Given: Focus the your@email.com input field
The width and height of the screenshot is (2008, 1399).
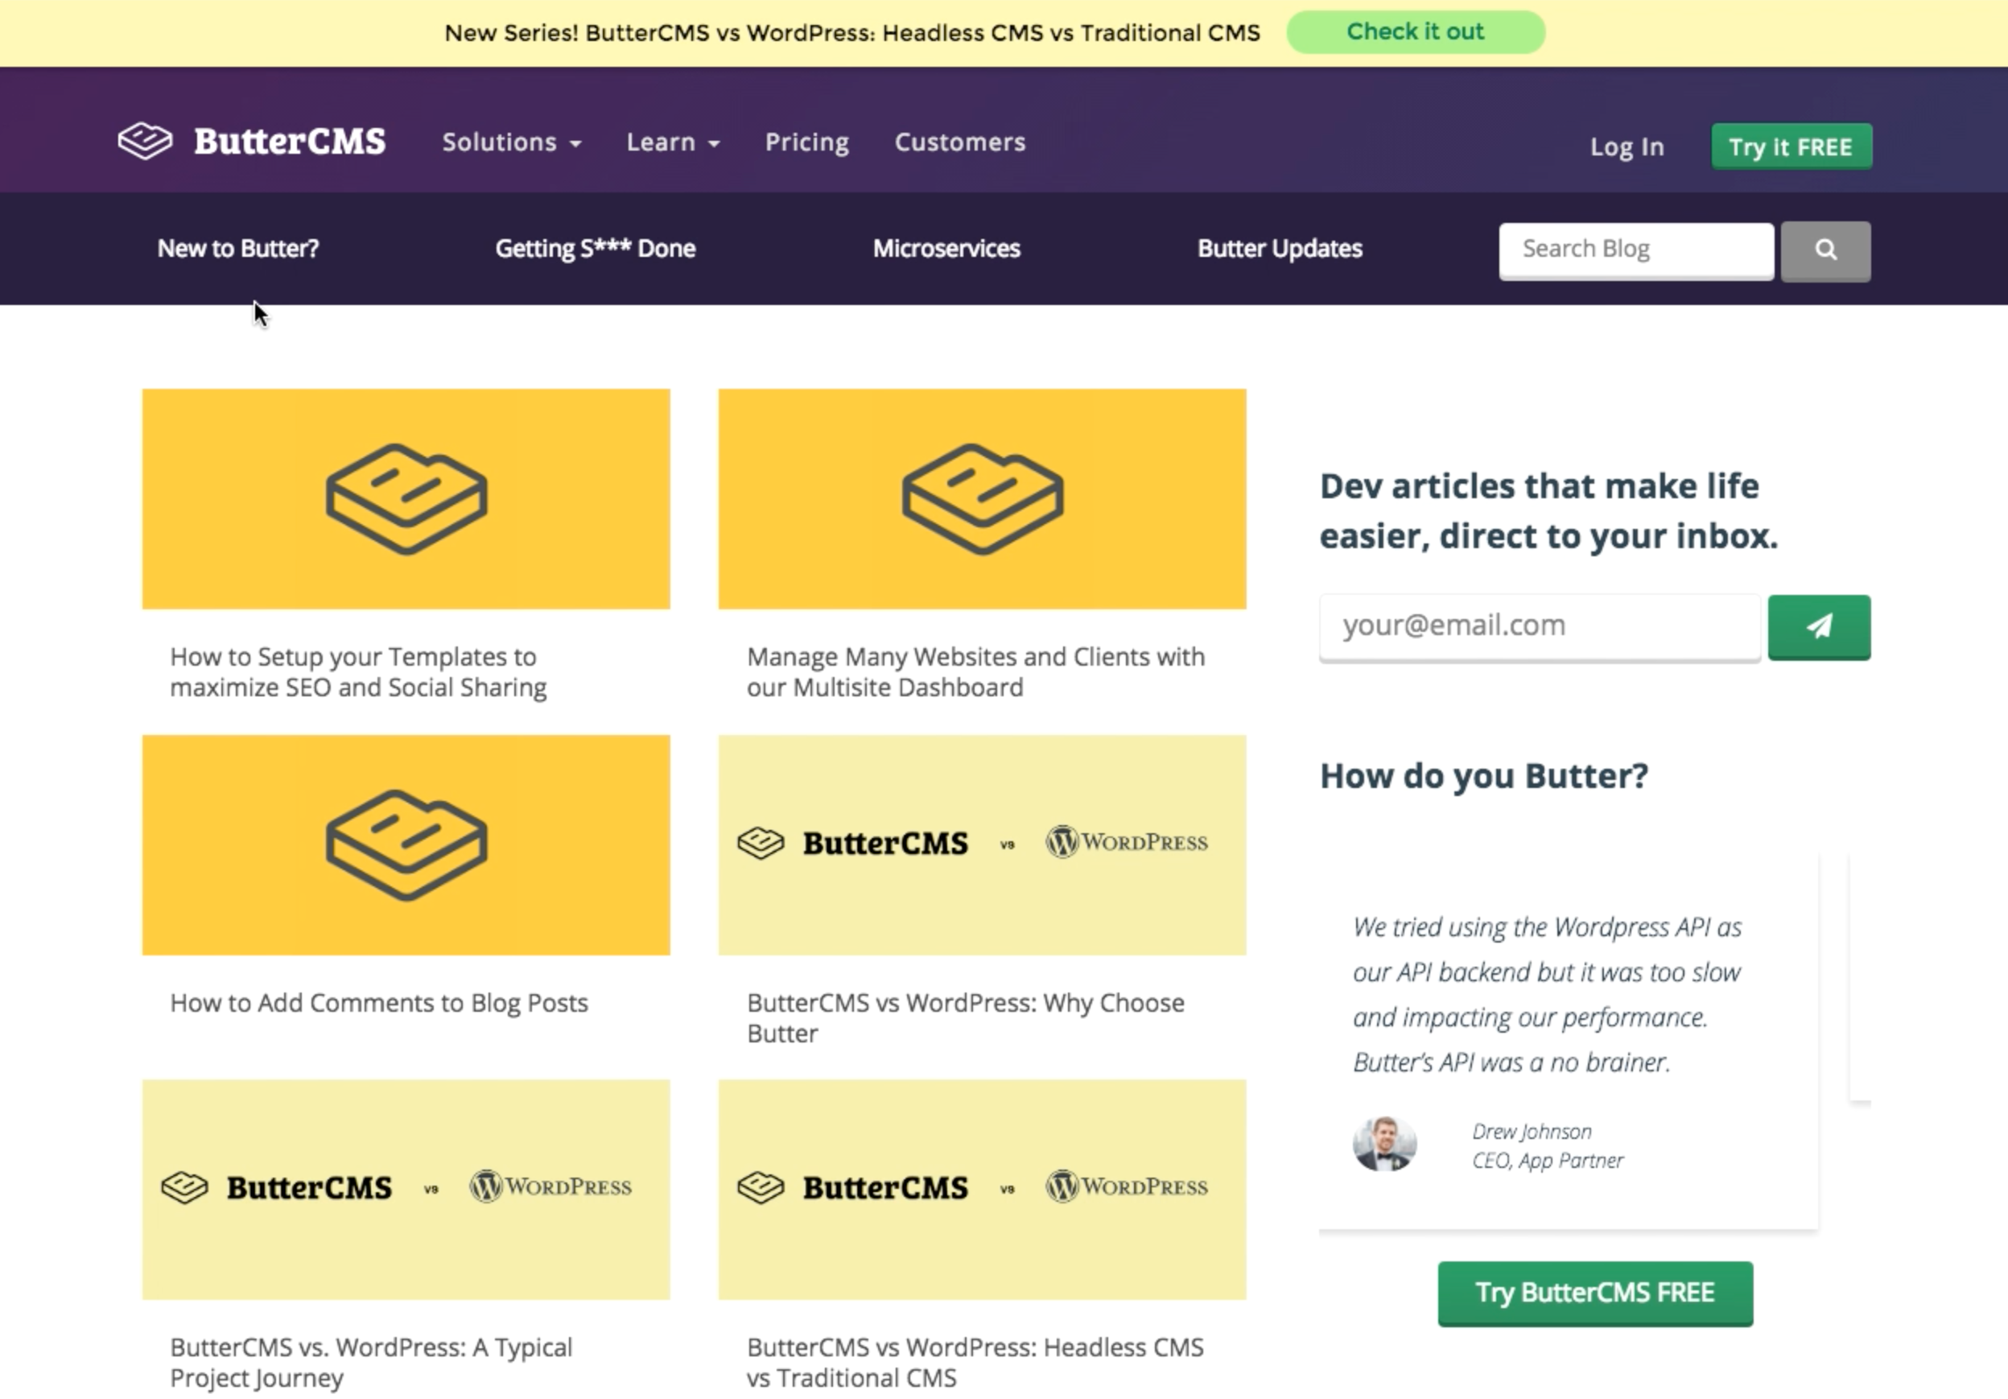Looking at the screenshot, I should coord(1540,626).
